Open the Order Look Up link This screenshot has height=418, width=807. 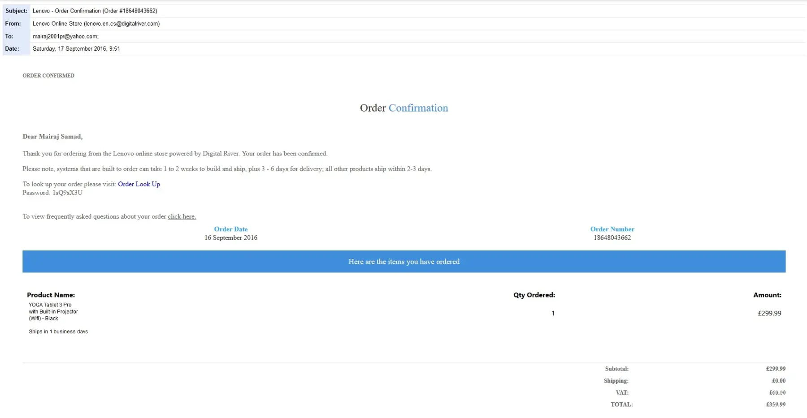(139, 184)
